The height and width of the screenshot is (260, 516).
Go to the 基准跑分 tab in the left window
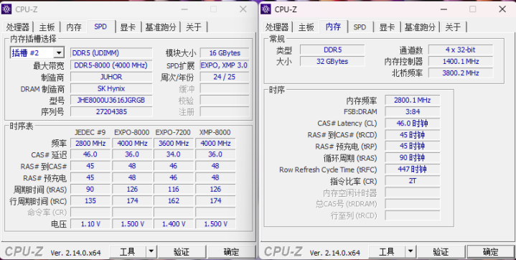click(161, 27)
